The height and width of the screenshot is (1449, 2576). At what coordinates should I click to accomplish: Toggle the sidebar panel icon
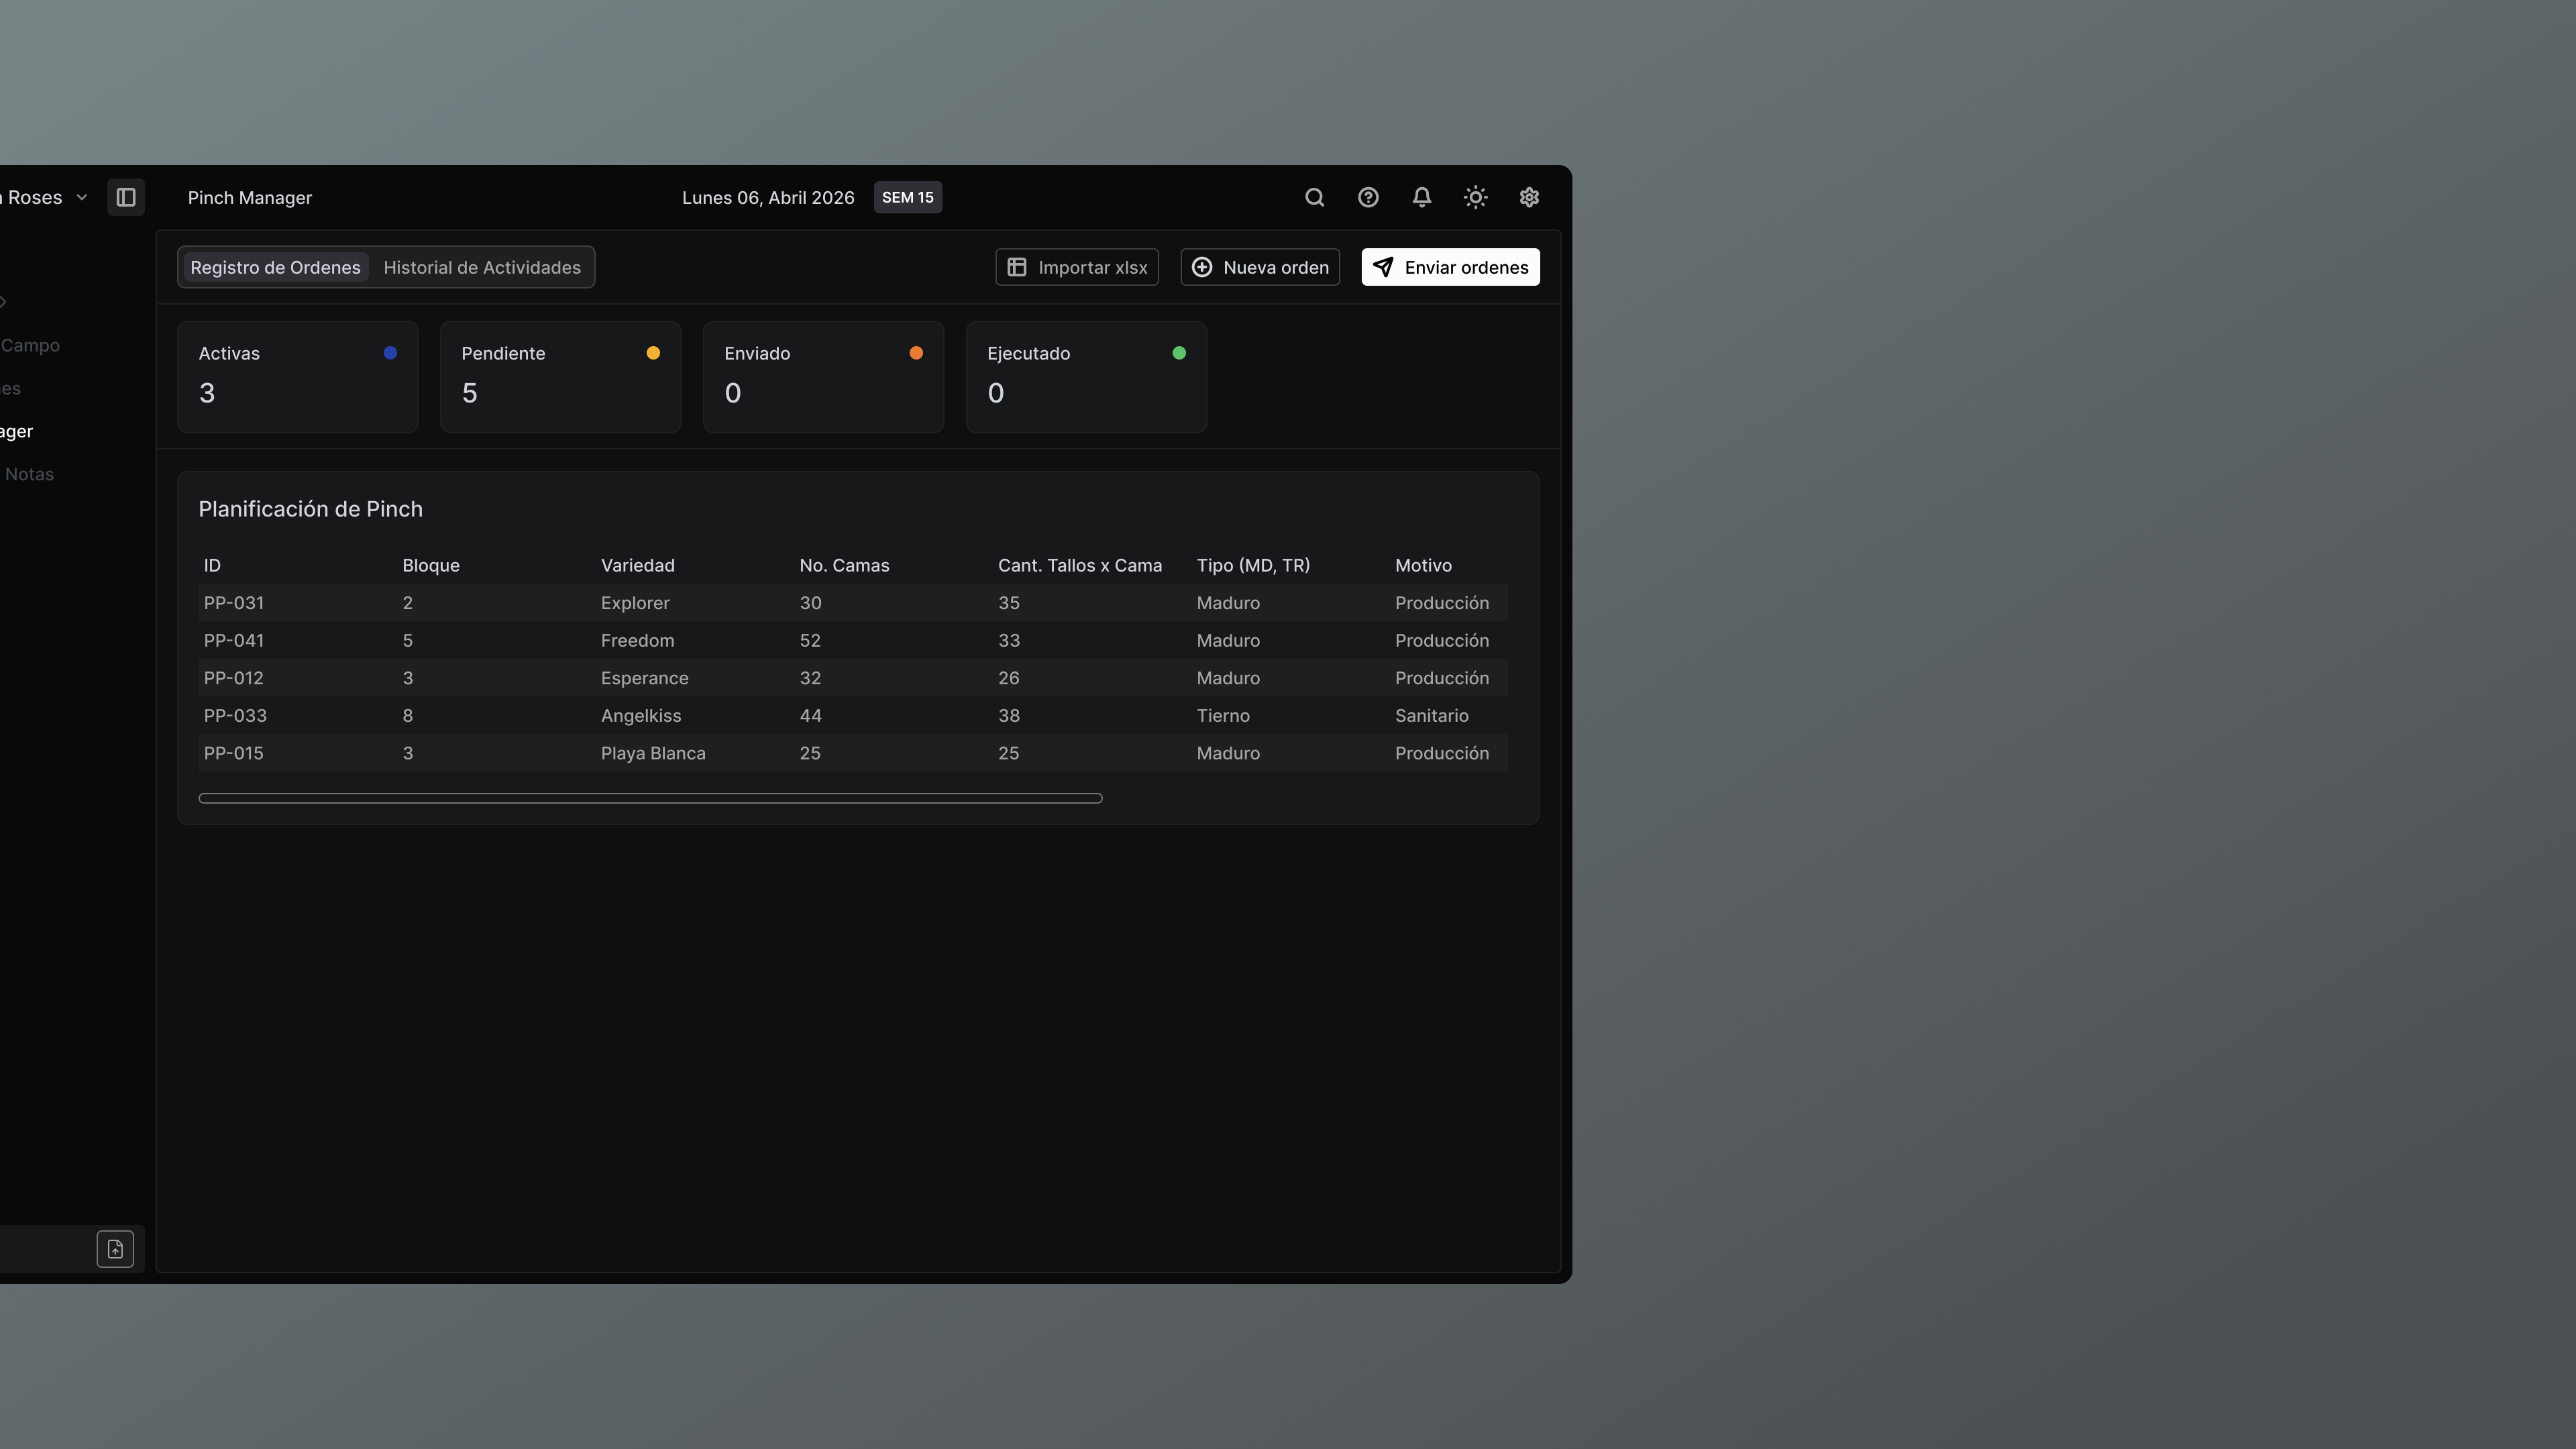pos(126,197)
